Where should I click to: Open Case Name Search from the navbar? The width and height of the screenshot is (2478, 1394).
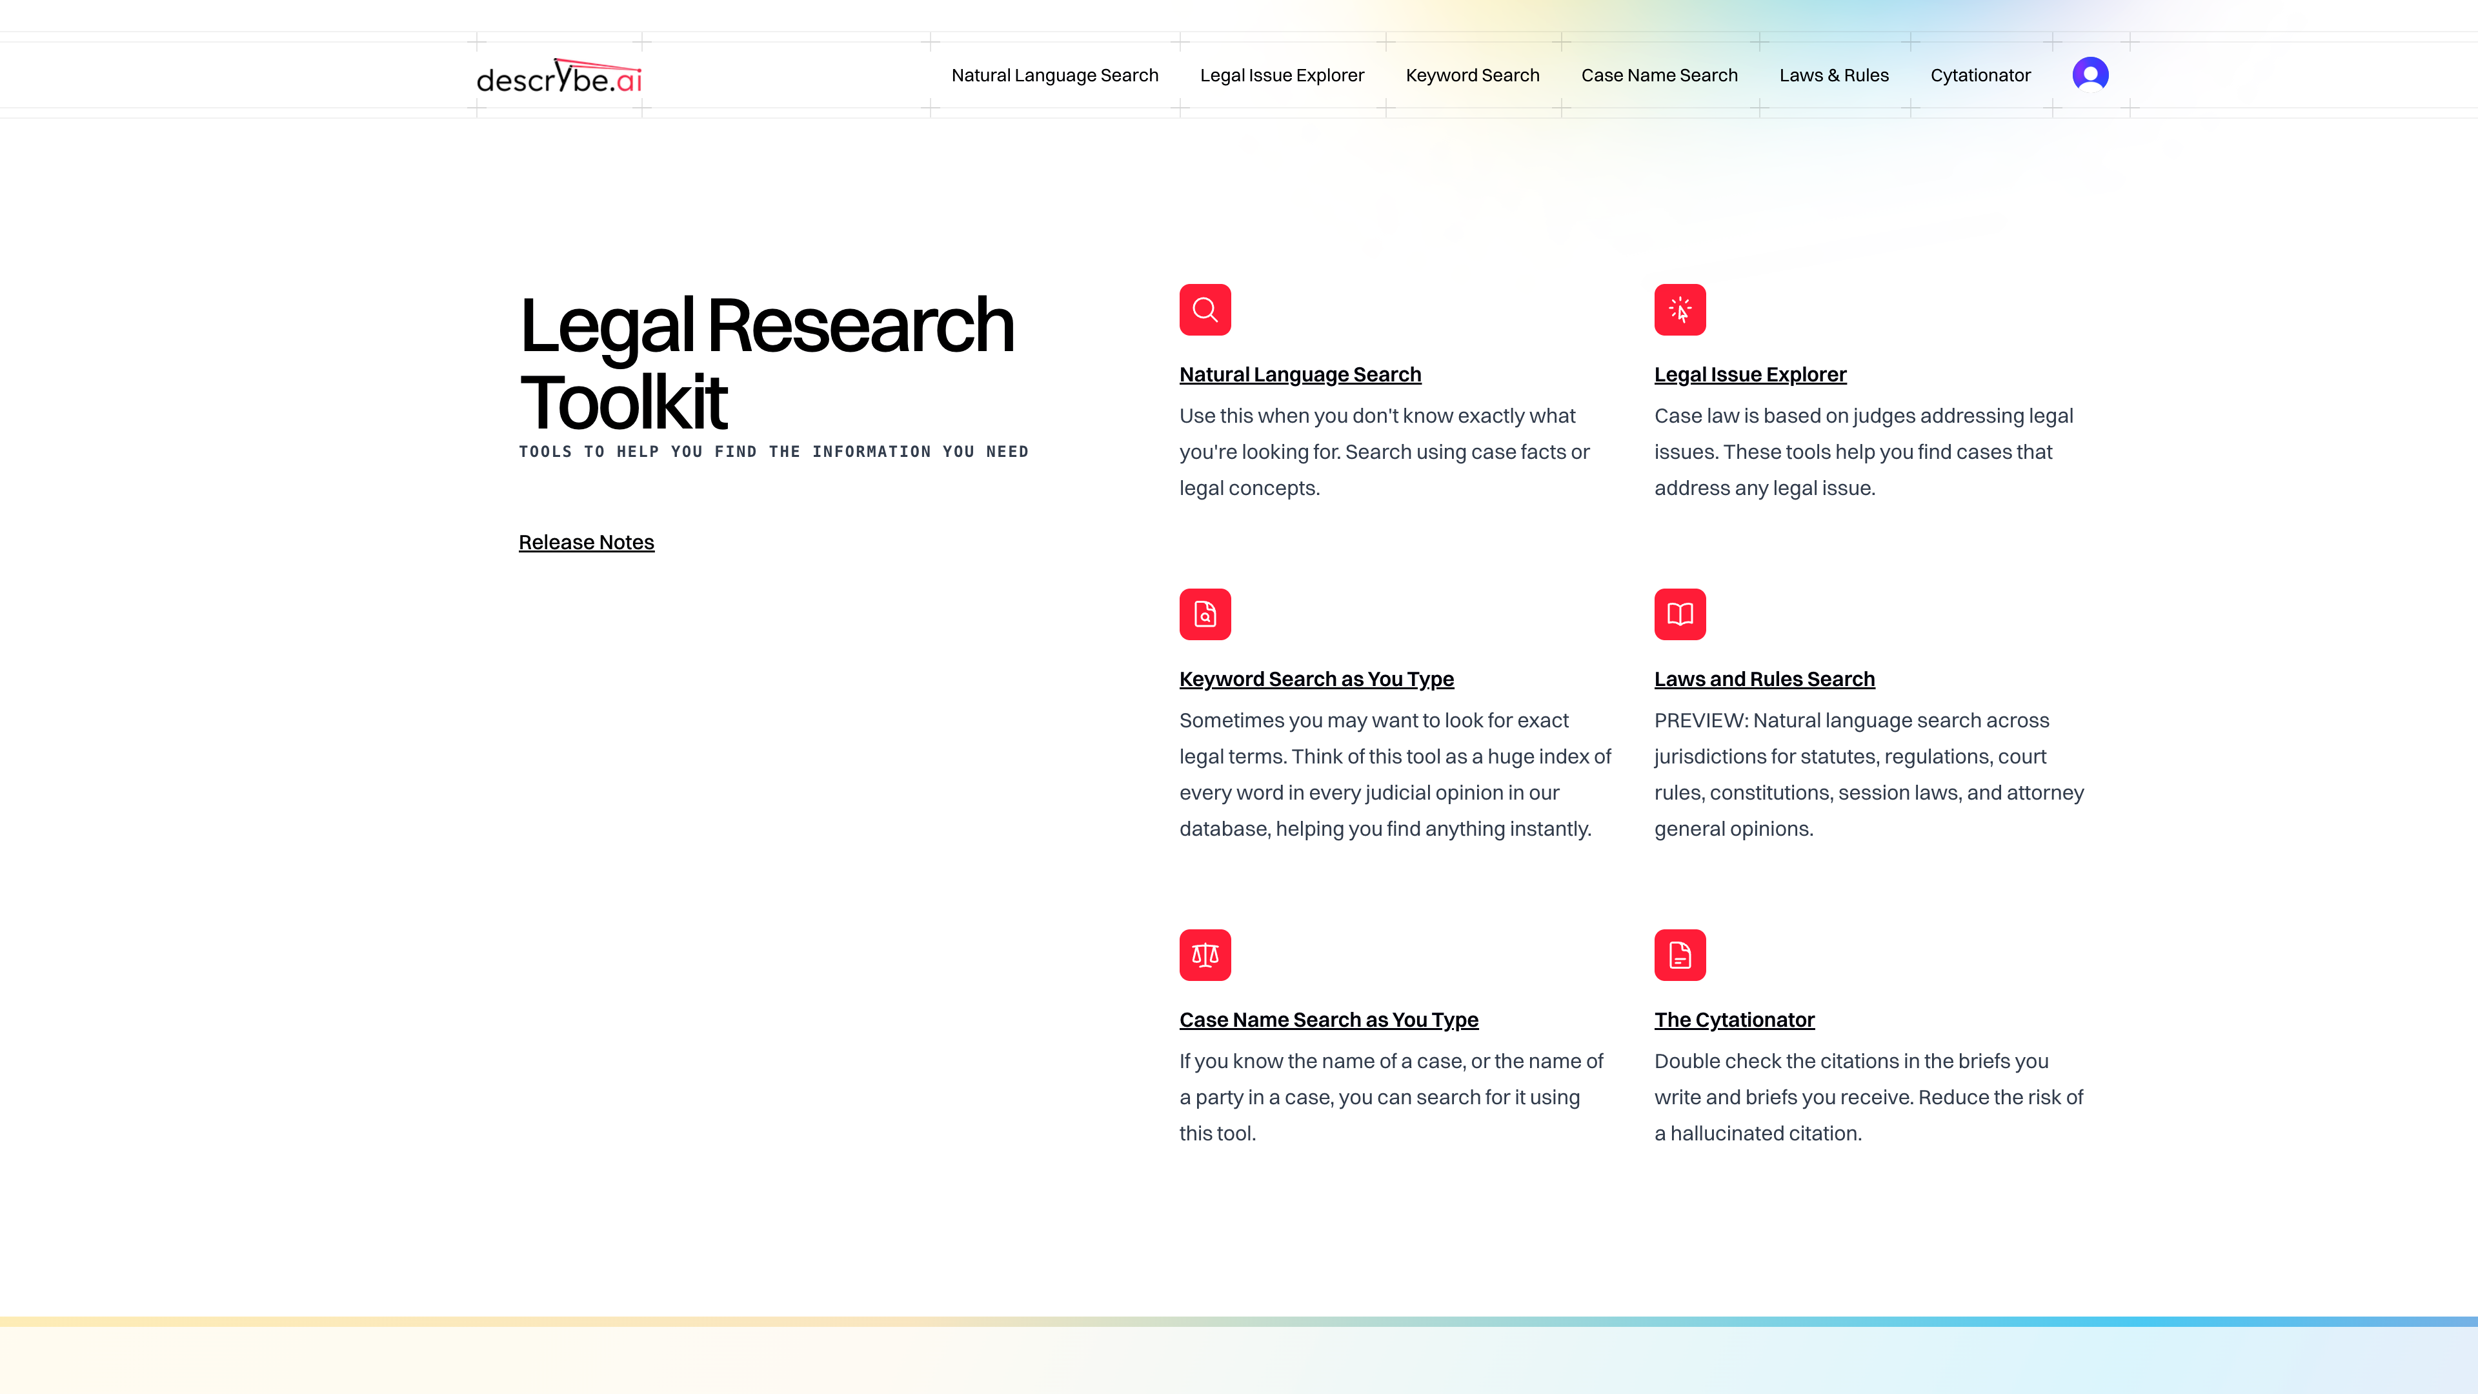[x=1658, y=75]
